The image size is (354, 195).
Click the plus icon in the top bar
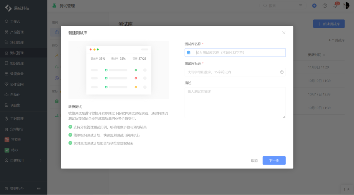click(314, 5)
